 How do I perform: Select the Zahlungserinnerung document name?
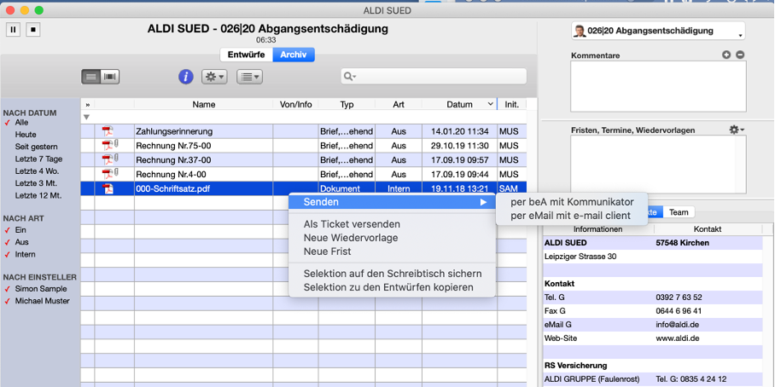coord(174,131)
